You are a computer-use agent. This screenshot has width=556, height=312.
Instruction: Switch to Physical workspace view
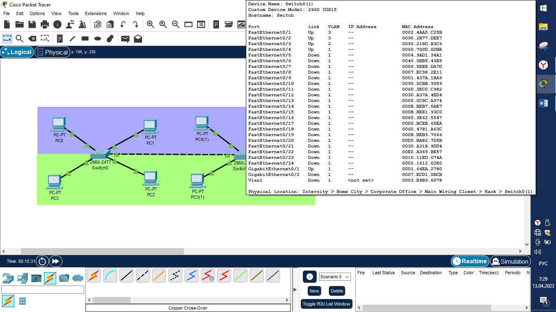(52, 52)
